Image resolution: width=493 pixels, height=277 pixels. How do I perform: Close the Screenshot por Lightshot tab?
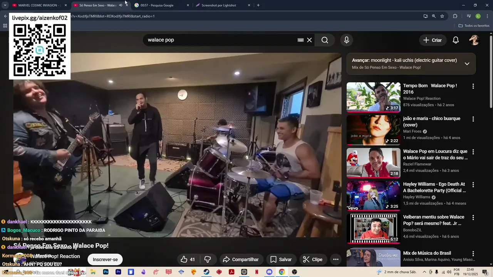[x=249, y=5]
